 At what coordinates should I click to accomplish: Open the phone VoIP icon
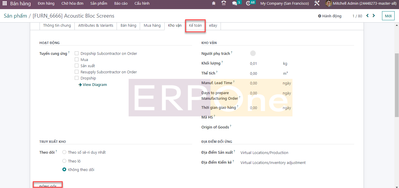(224, 4)
